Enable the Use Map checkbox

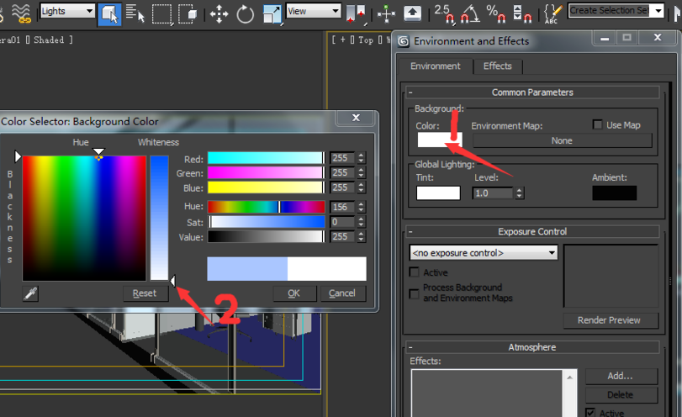coord(598,124)
